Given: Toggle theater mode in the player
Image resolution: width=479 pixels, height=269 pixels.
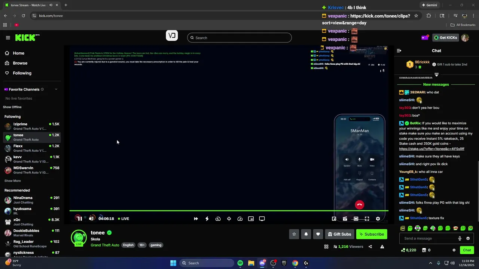Looking at the screenshot, I should 356,219.
